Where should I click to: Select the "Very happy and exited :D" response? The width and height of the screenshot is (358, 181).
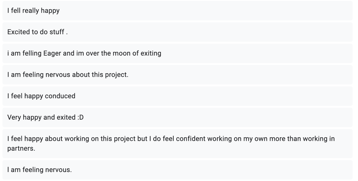177,118
